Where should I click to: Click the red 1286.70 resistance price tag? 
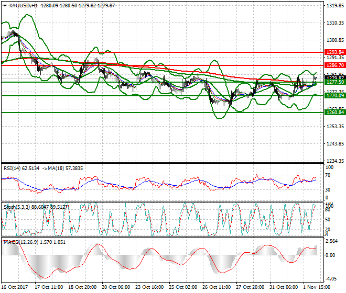point(334,65)
